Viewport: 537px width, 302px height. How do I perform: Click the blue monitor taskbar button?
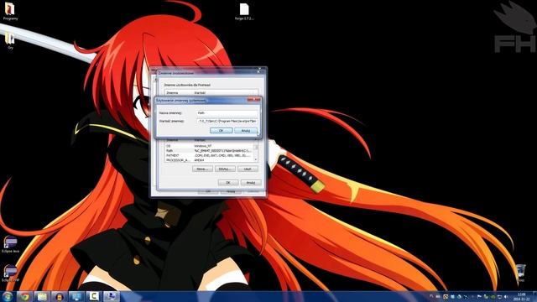click(x=76, y=296)
